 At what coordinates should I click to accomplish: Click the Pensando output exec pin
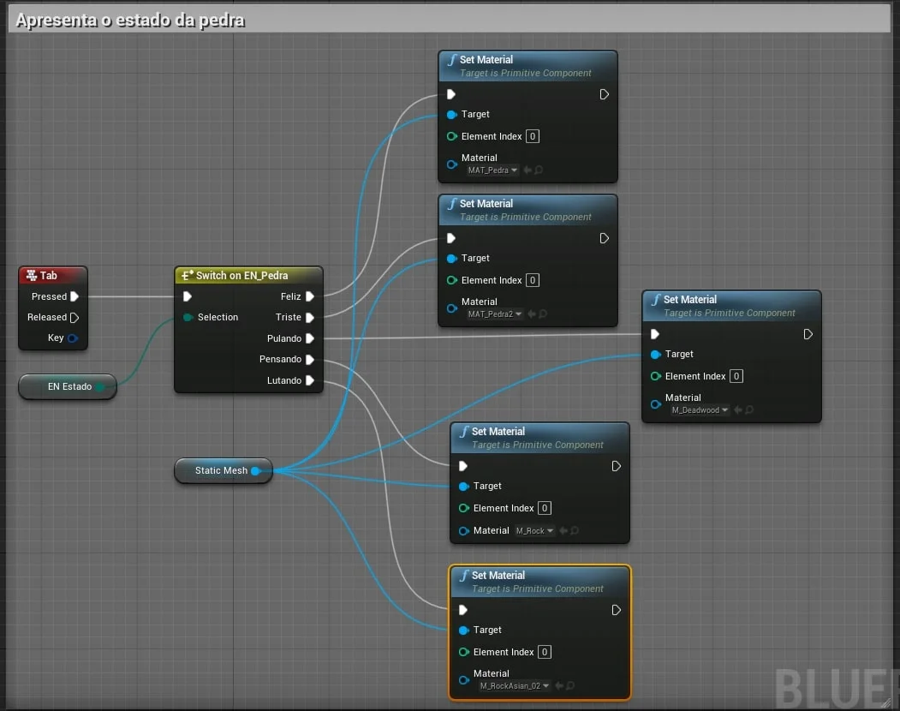point(310,360)
